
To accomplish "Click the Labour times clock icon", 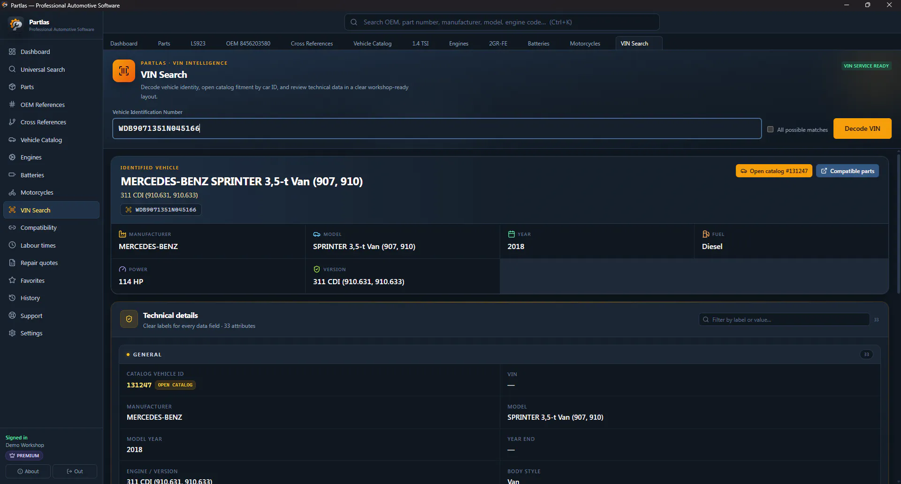I will tap(12, 245).
